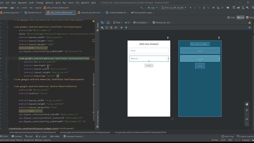Click the yellow inspection indicator in editor
This screenshot has height=143, width=254.
click(94, 21)
